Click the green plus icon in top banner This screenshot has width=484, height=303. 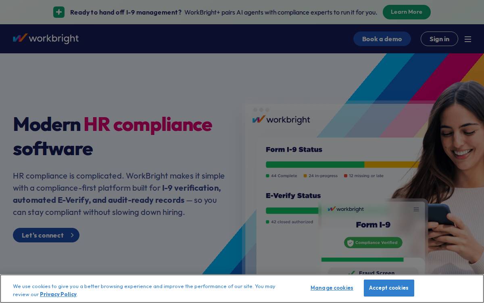pos(59,12)
